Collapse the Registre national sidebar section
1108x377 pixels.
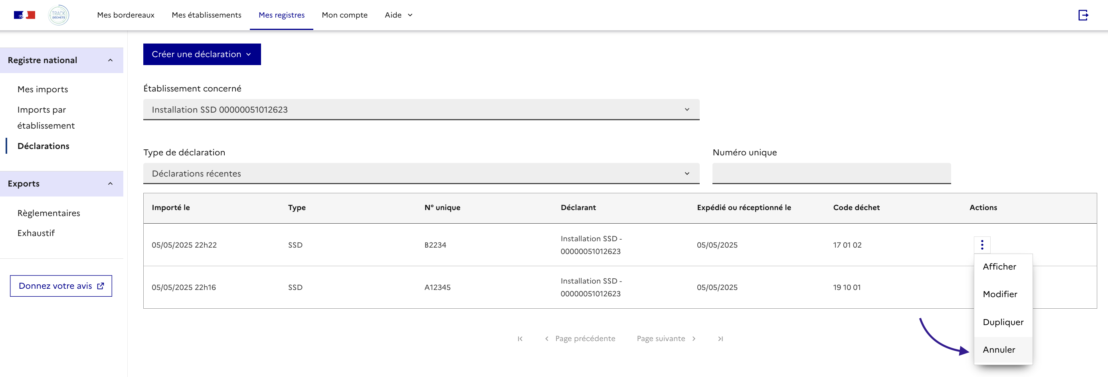click(110, 60)
